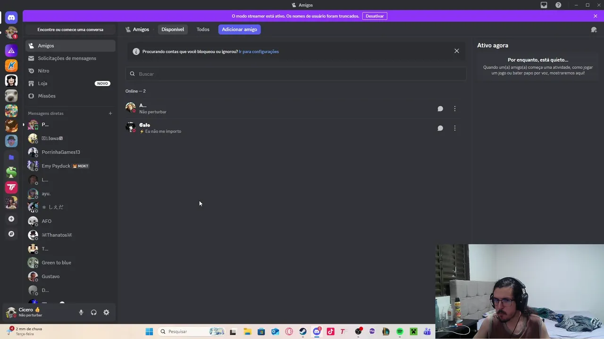The width and height of the screenshot is (604, 339).
Task: Open DM with PorrinhaGames13
Action: [70, 152]
